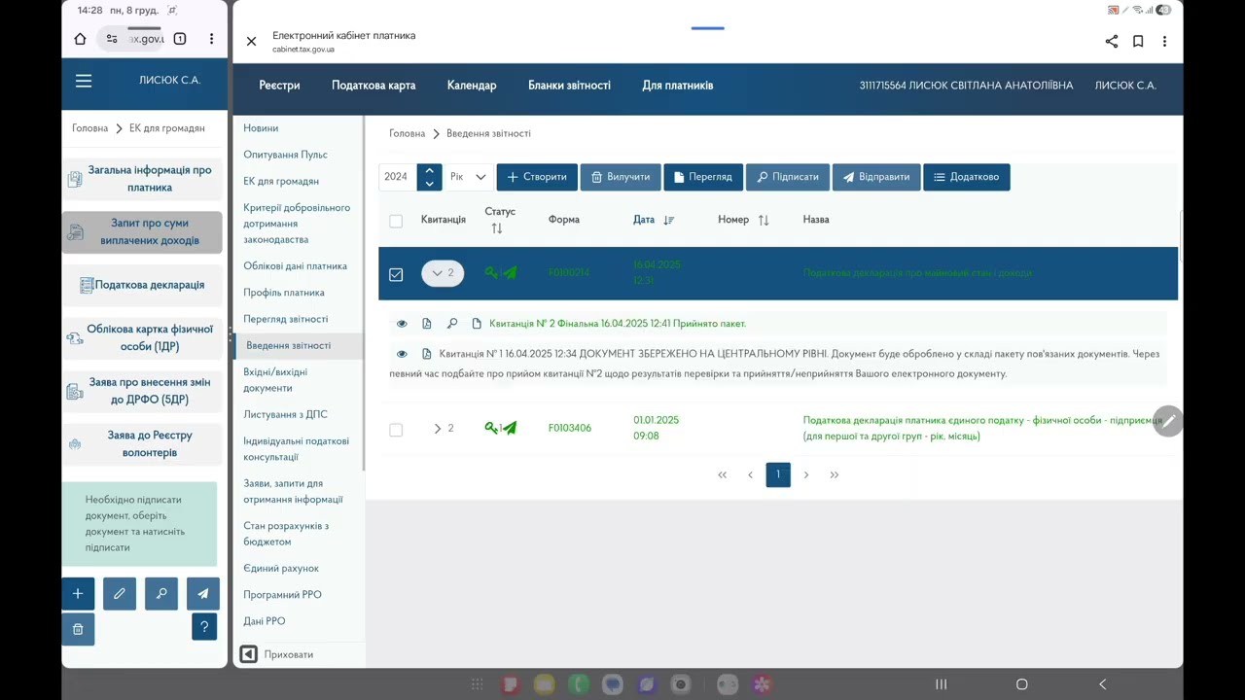Sort the table by Номер
This screenshot has width=1245, height=700.
point(764,221)
